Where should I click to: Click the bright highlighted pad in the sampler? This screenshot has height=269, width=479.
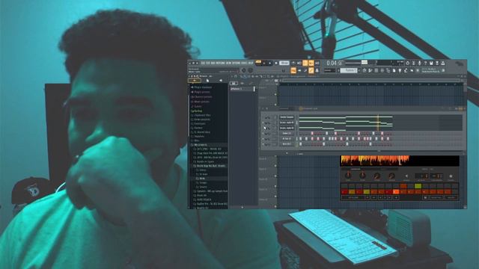(x=396, y=191)
